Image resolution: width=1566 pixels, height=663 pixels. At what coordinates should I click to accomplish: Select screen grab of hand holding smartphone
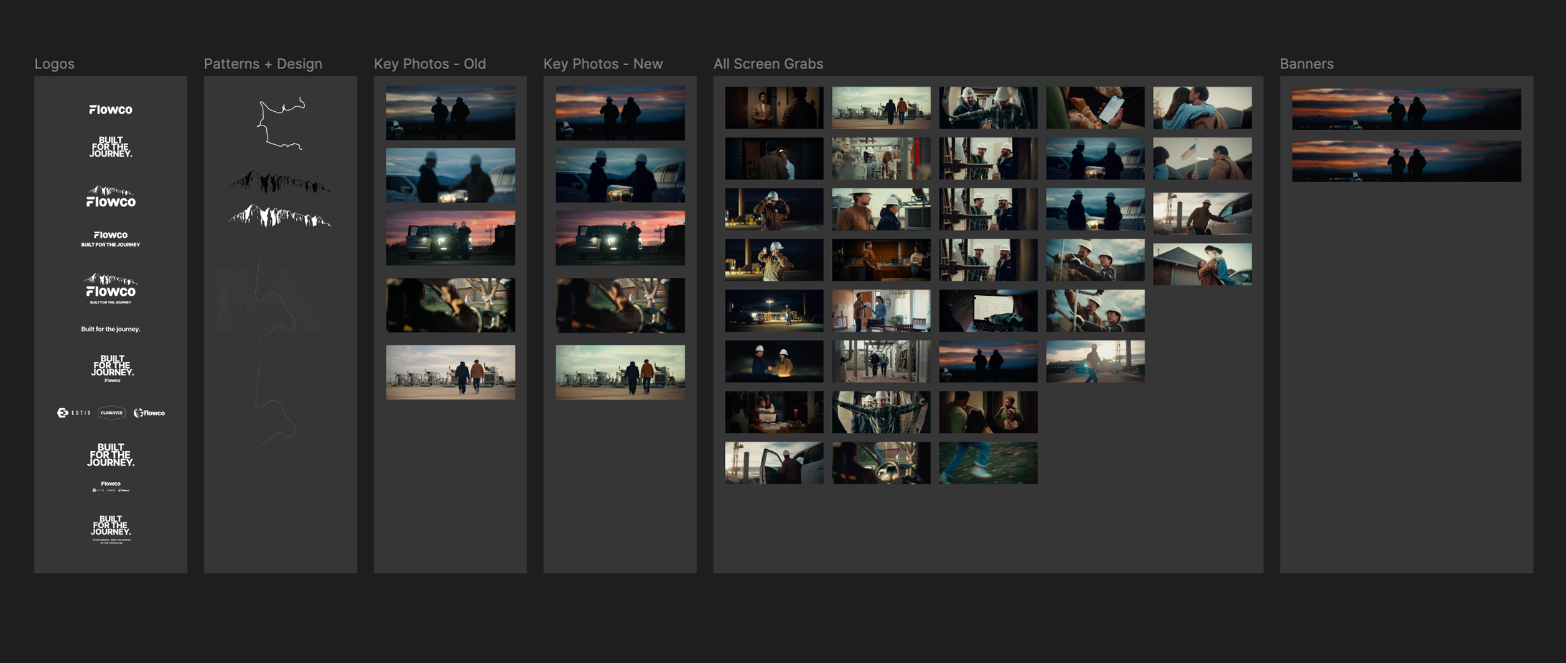point(1095,108)
